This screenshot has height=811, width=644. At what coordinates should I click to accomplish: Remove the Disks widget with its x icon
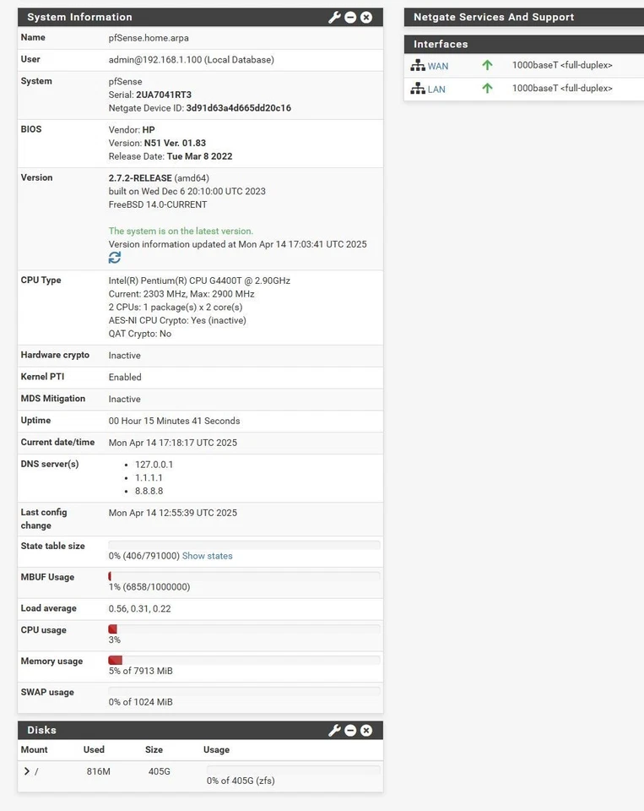point(365,730)
